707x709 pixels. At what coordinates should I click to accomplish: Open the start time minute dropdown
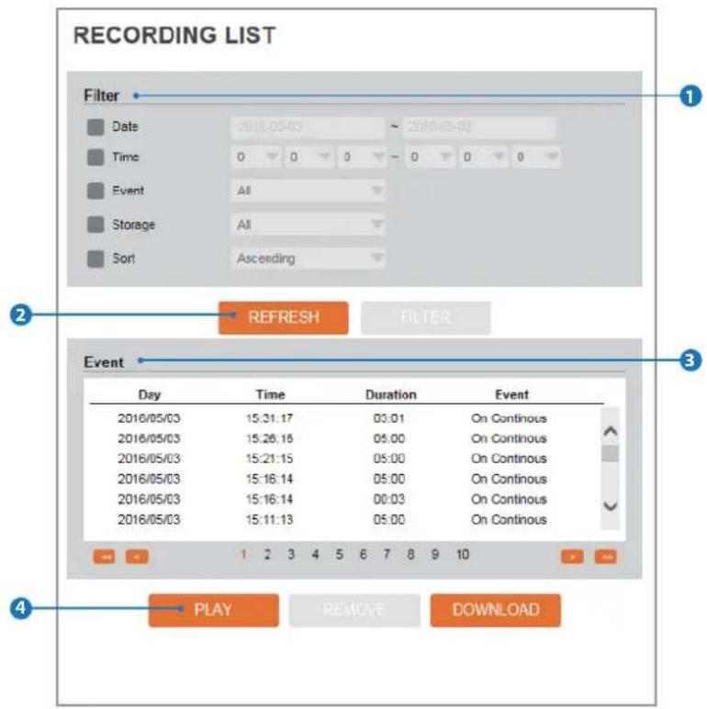(309, 157)
